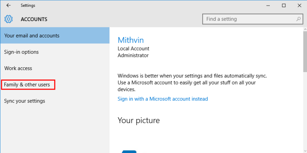Click the magnifier icon in the search box

(x=298, y=19)
